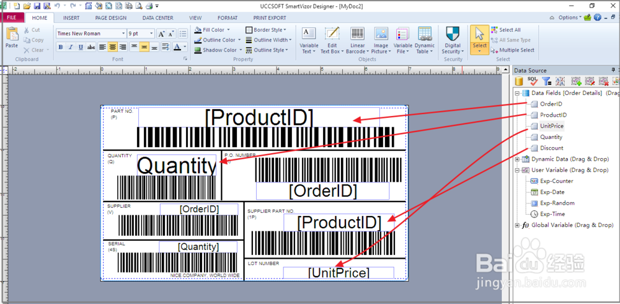Toggle Underline formatting

tap(81, 47)
